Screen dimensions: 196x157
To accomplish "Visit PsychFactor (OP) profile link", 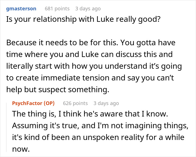I will tap(33, 103).
